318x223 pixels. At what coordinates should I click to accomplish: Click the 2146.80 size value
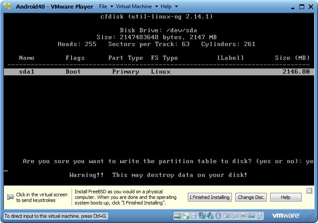click(x=296, y=71)
